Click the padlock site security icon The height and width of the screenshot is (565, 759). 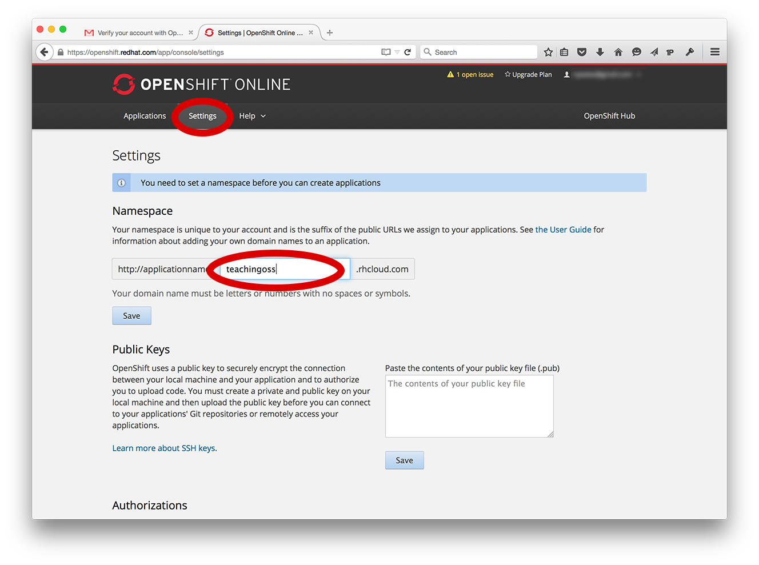[x=61, y=52]
